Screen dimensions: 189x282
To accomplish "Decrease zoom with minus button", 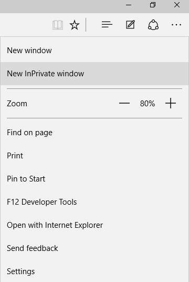I will [x=124, y=103].
